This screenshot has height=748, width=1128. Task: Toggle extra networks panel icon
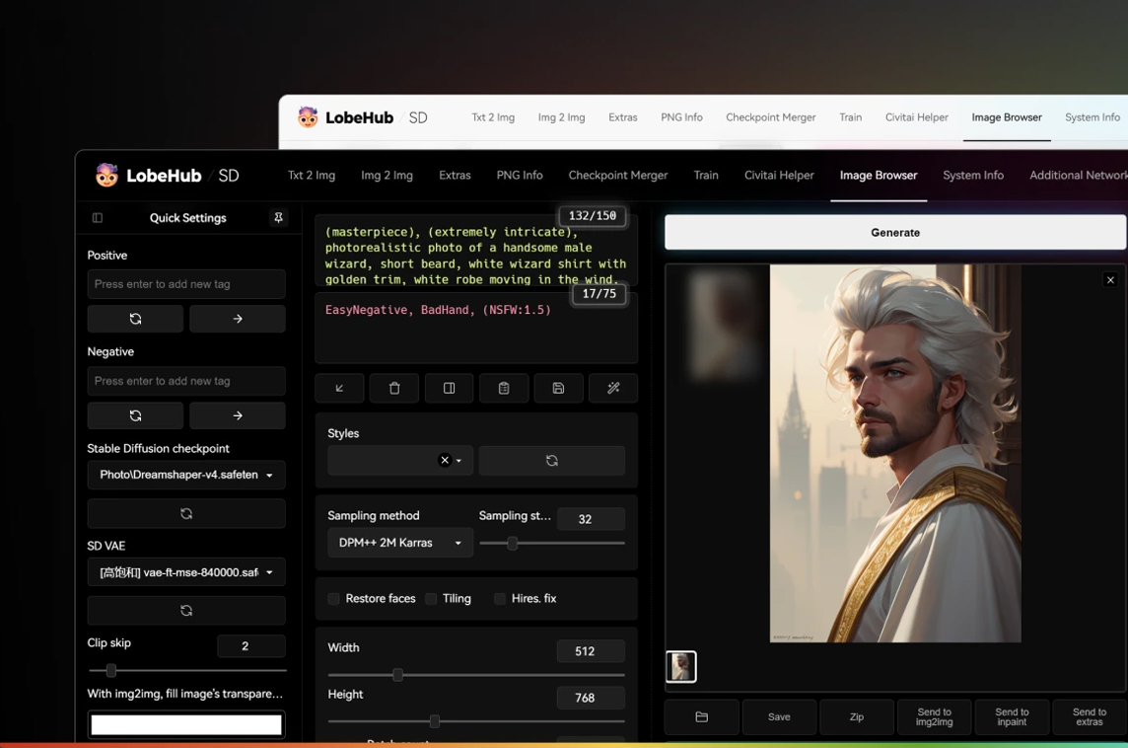[449, 388]
